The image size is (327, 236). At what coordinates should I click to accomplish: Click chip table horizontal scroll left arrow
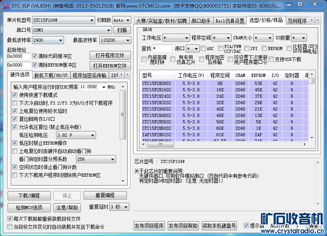[x=143, y=144]
